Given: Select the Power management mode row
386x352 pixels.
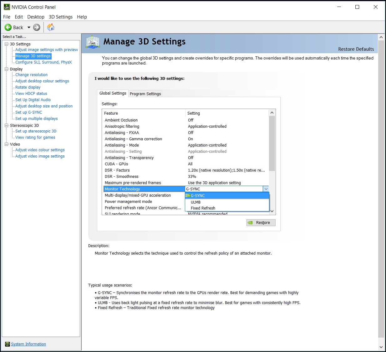Looking at the screenshot, I should (144, 202).
